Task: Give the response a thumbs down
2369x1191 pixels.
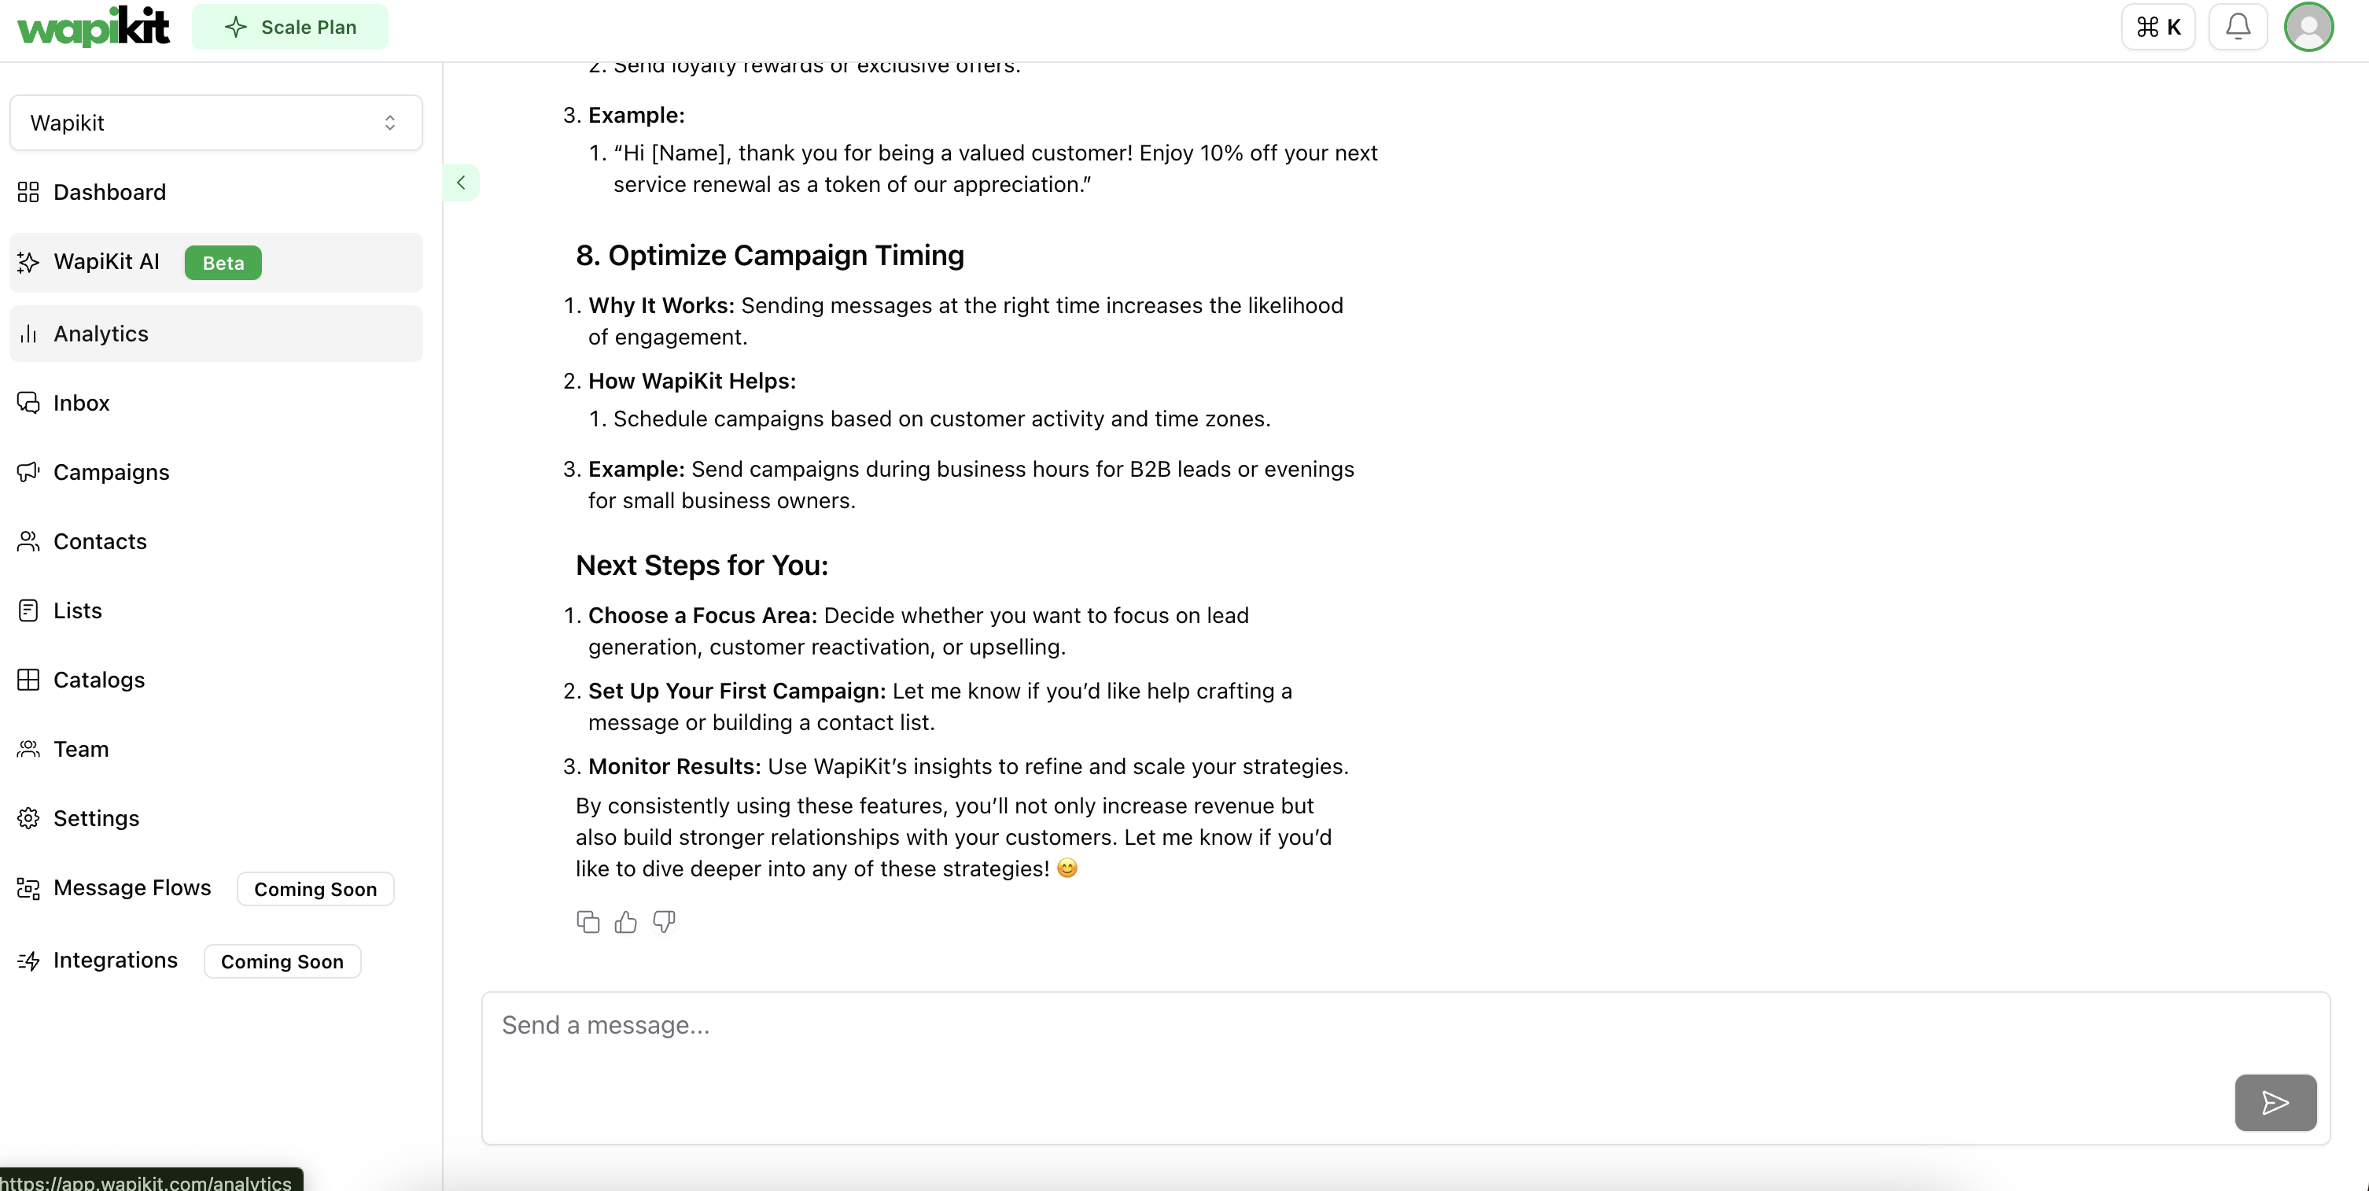Action: click(664, 921)
